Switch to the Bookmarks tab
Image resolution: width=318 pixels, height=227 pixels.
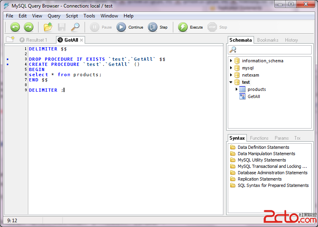(x=268, y=40)
